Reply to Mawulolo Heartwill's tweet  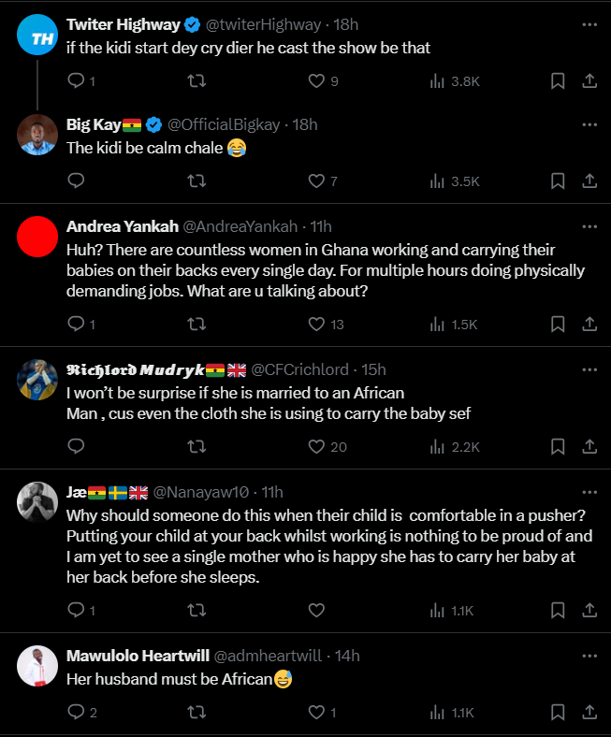coord(78,713)
